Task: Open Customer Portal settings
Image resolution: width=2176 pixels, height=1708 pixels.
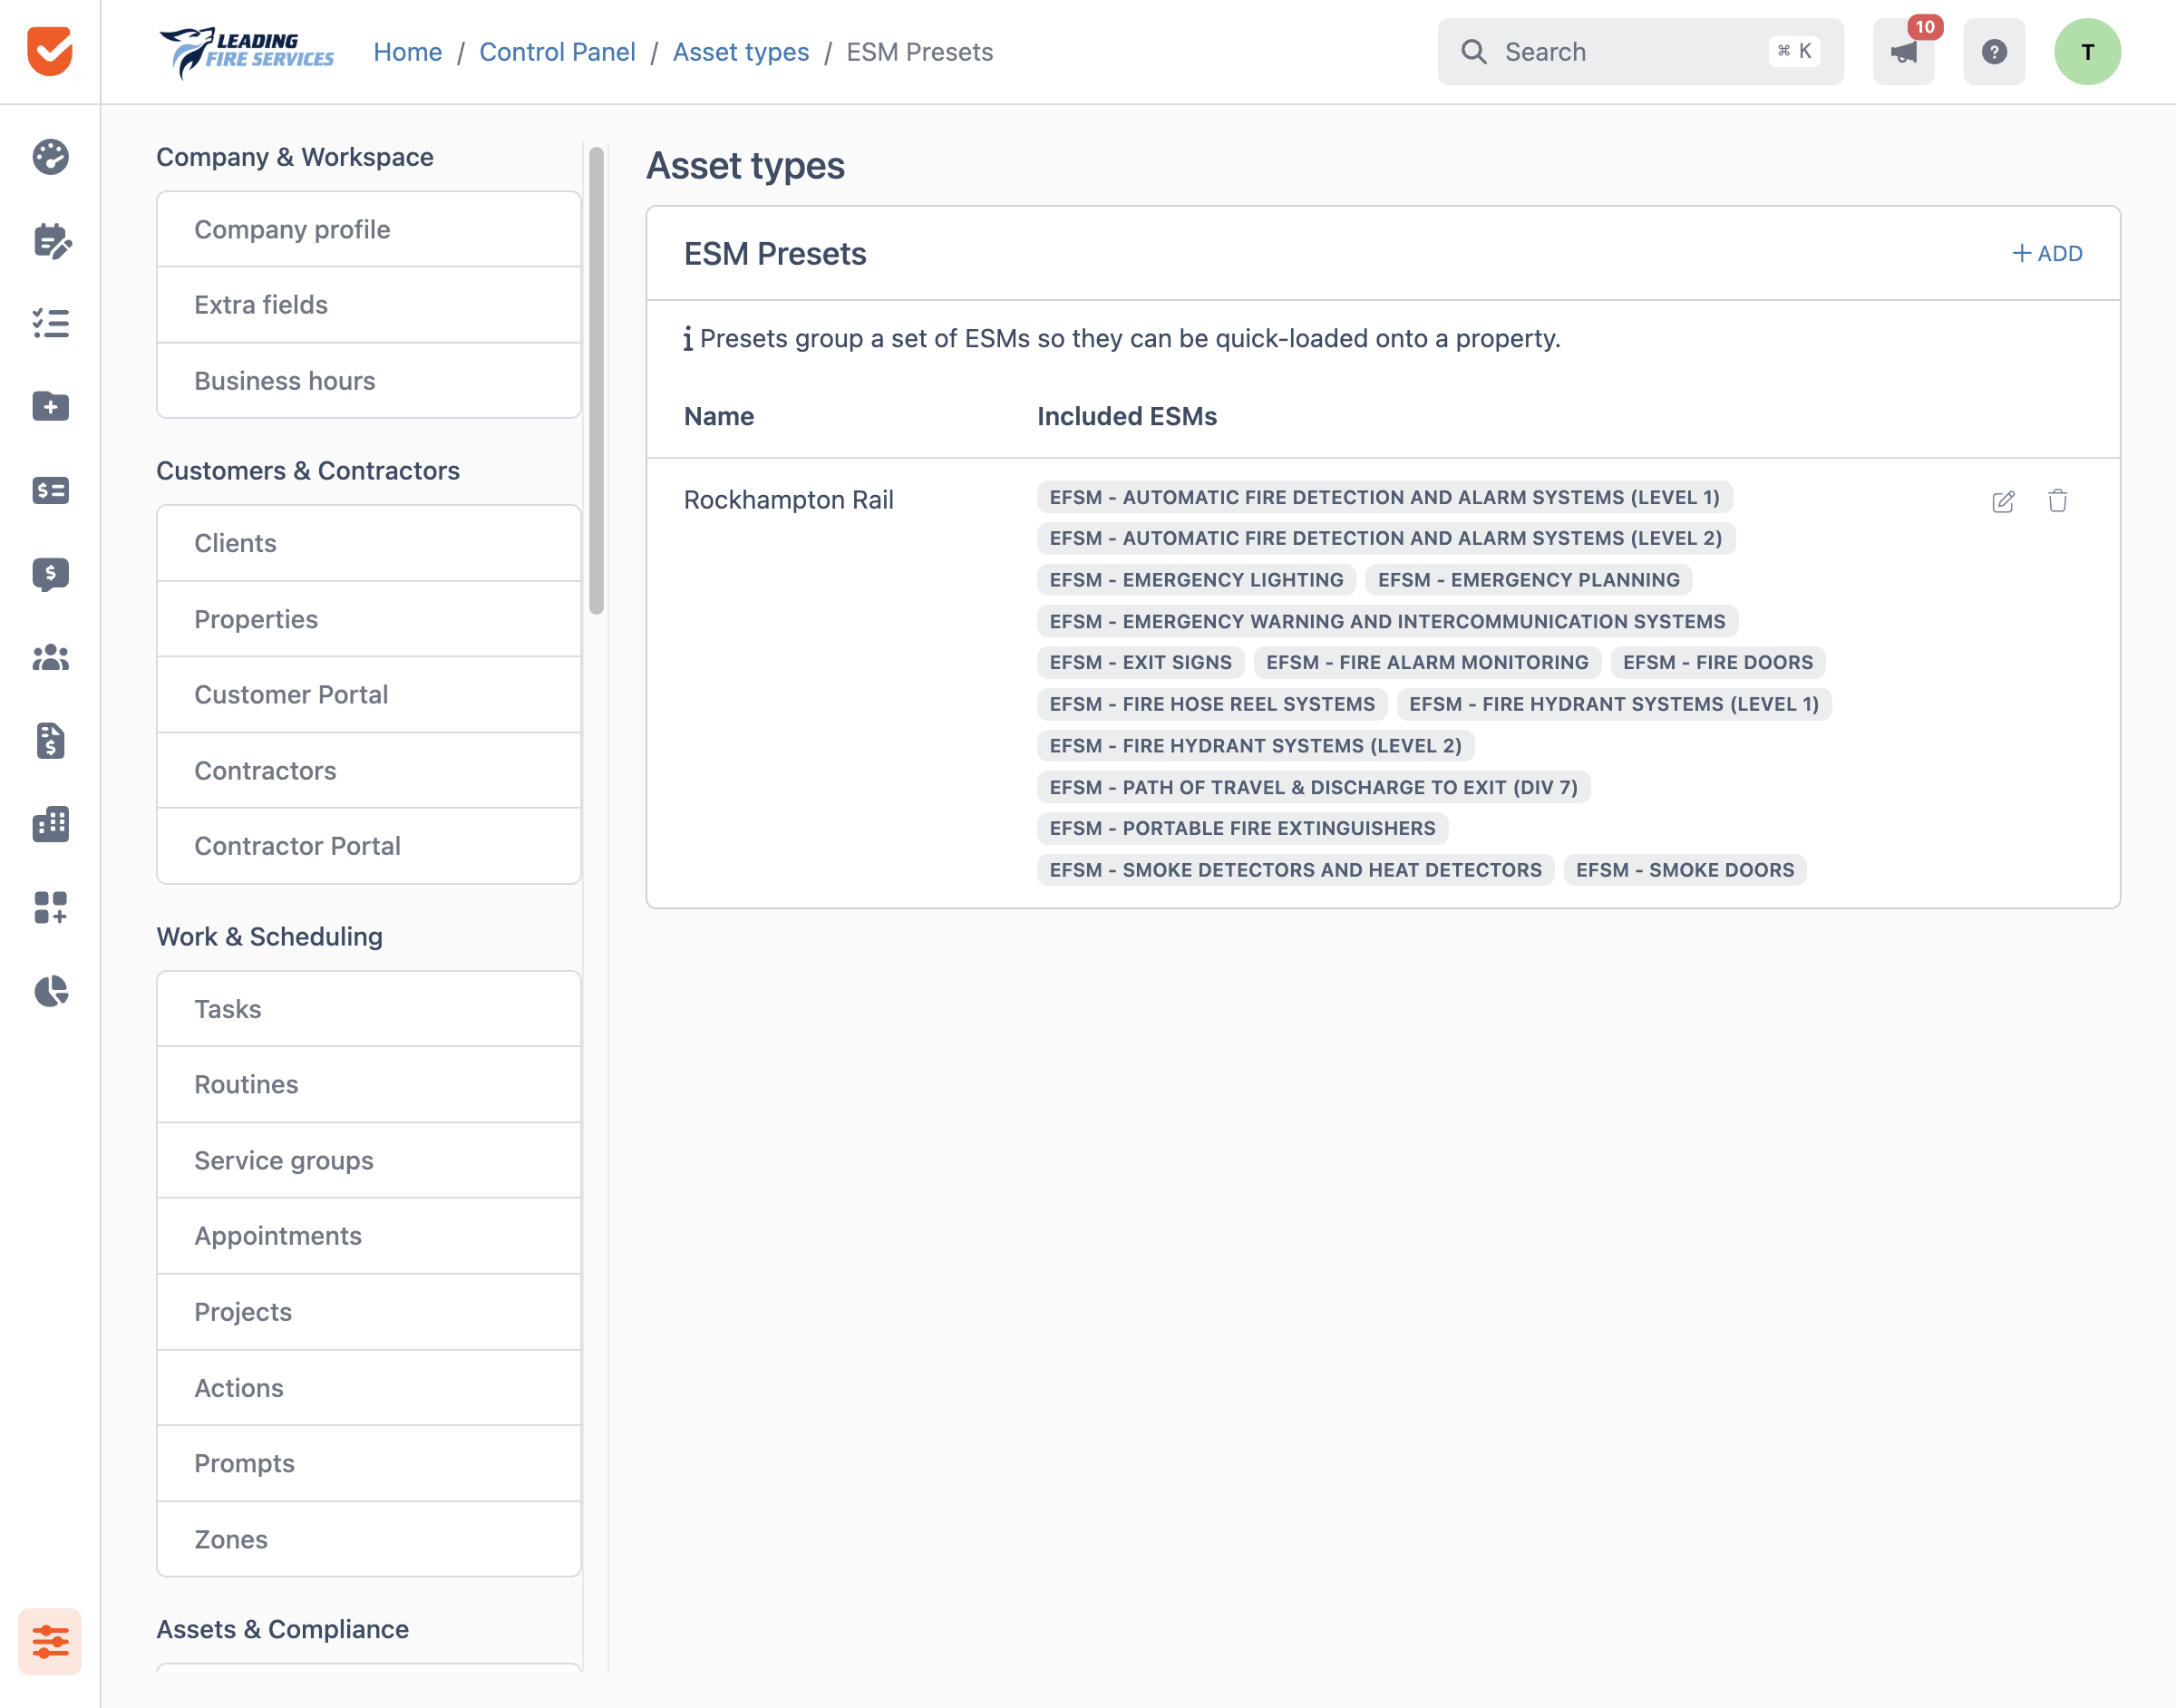Action: 368,694
